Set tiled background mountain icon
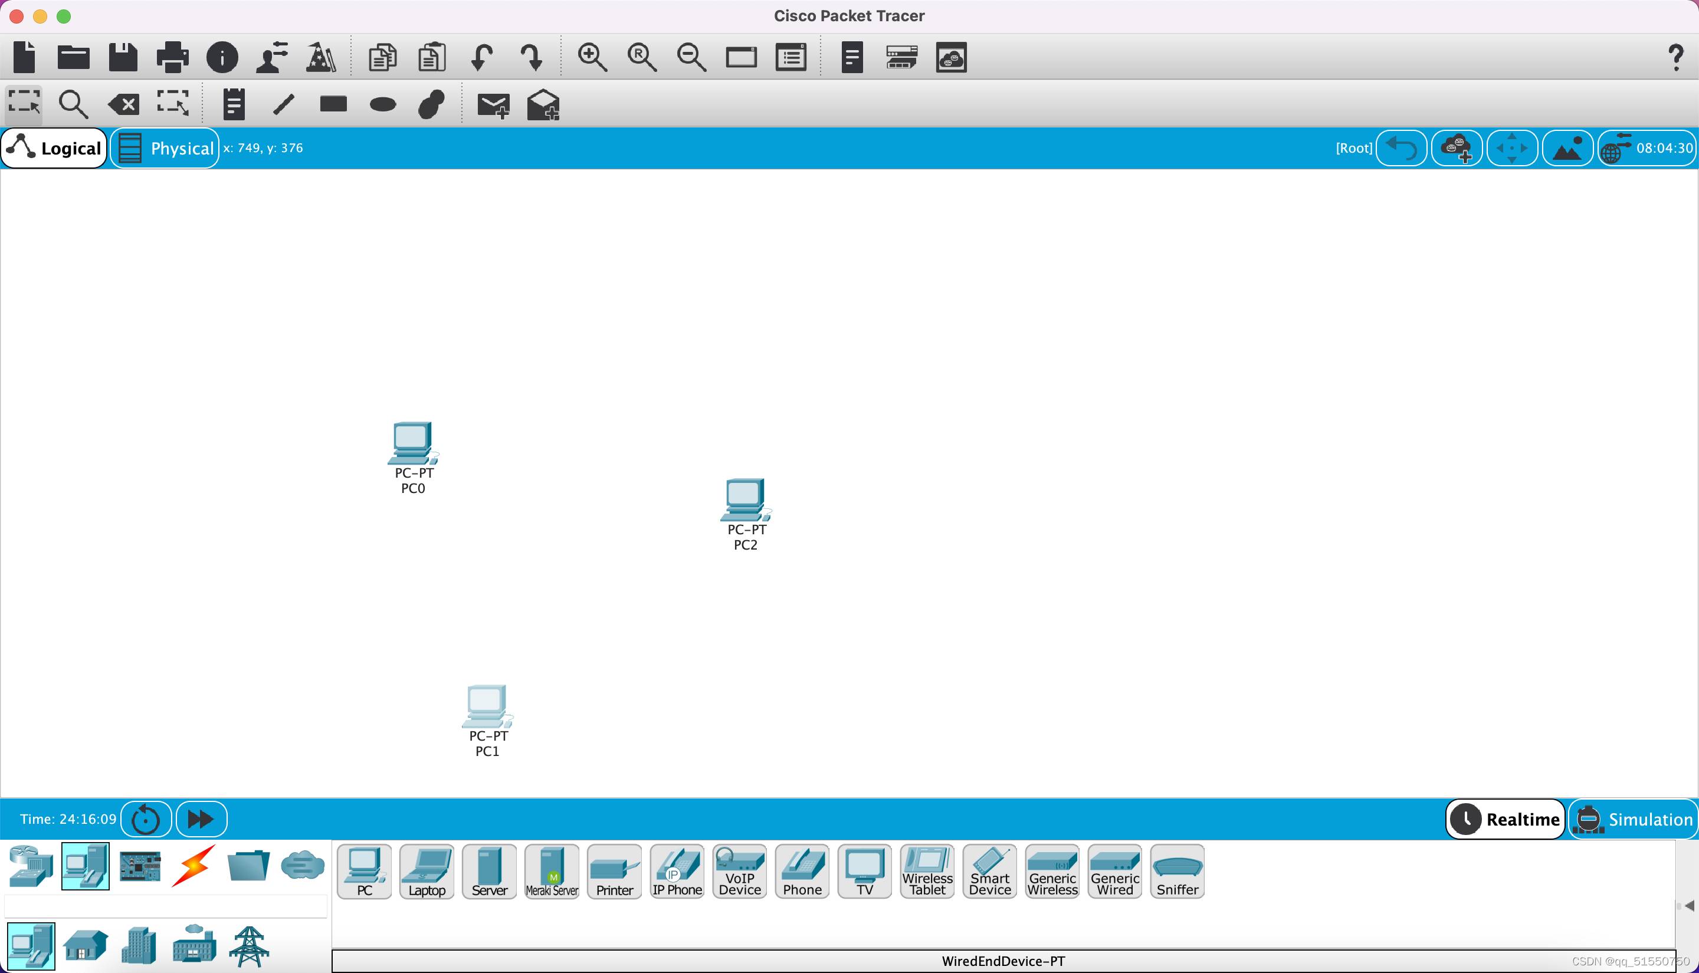Viewport: 1699px width, 973px height. [x=1568, y=147]
